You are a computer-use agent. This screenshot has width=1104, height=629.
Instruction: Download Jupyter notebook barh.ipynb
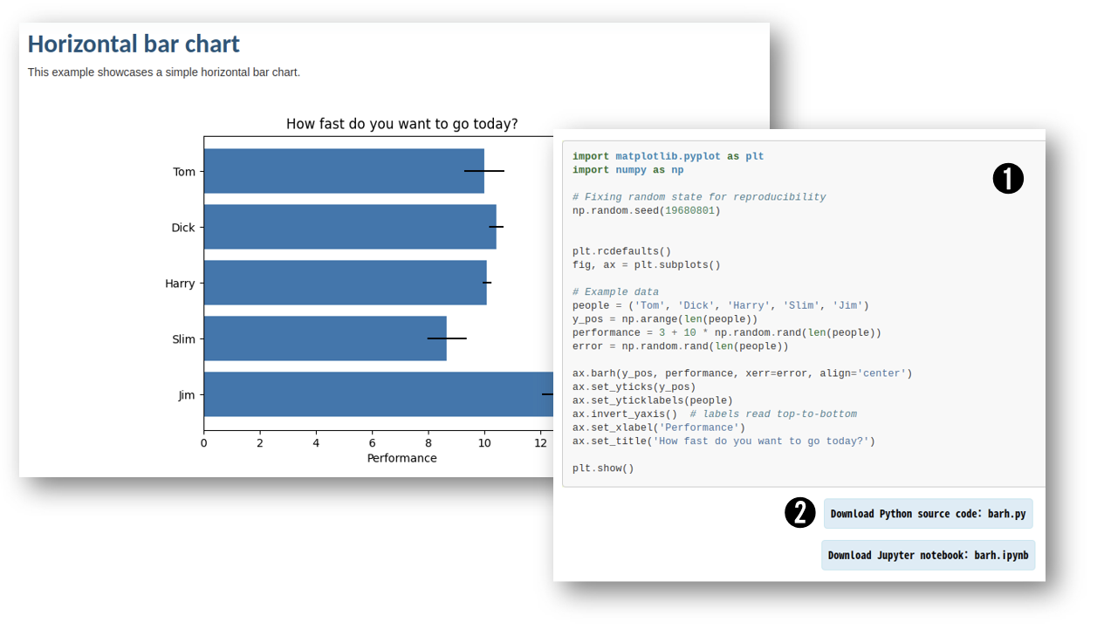pos(928,555)
